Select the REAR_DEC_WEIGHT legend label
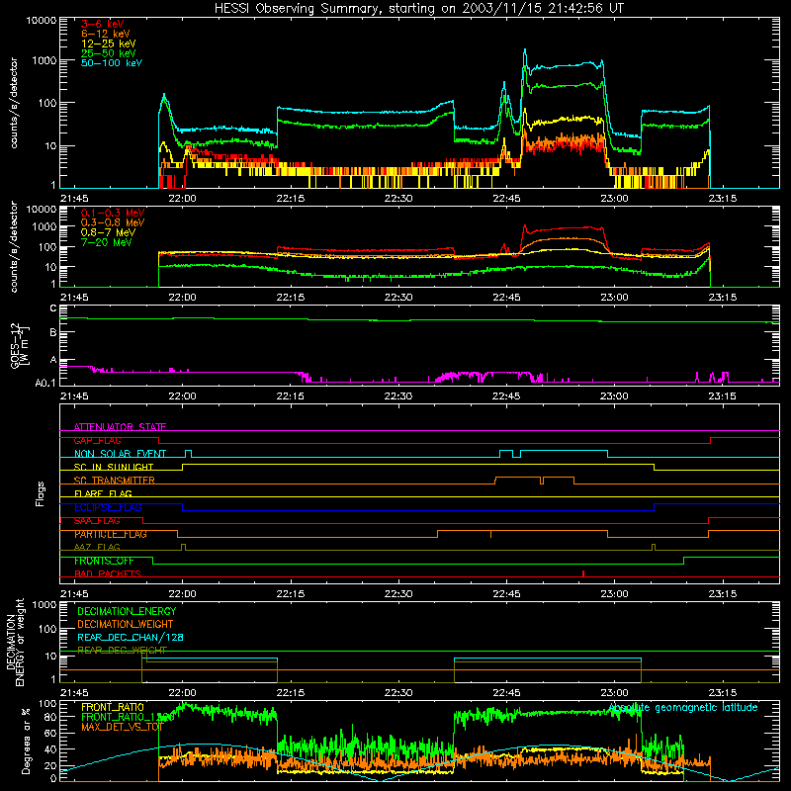The height and width of the screenshot is (791, 791). pos(122,650)
